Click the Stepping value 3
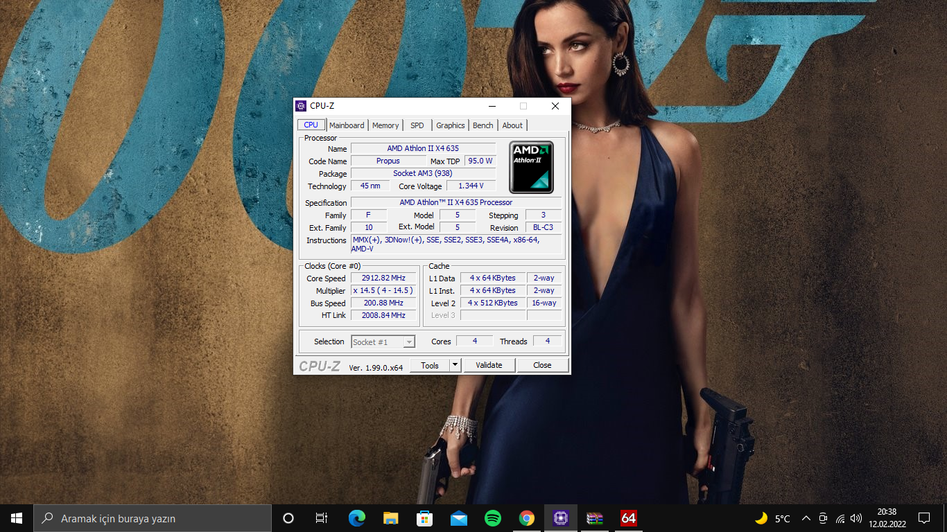The height and width of the screenshot is (532, 947). point(544,215)
